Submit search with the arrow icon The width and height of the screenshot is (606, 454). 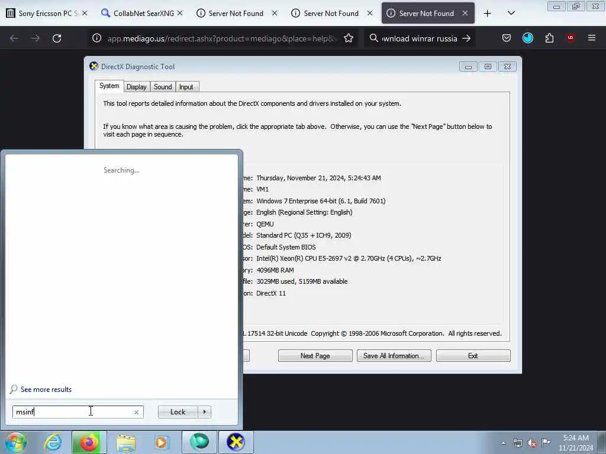pos(466,38)
